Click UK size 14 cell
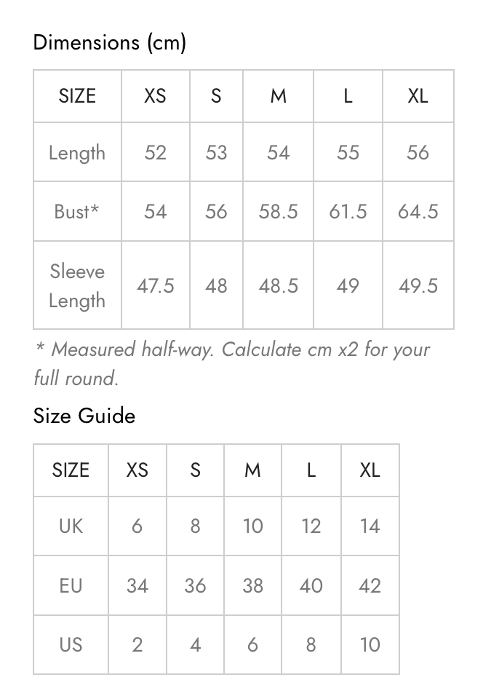The height and width of the screenshot is (696, 483). (x=370, y=526)
